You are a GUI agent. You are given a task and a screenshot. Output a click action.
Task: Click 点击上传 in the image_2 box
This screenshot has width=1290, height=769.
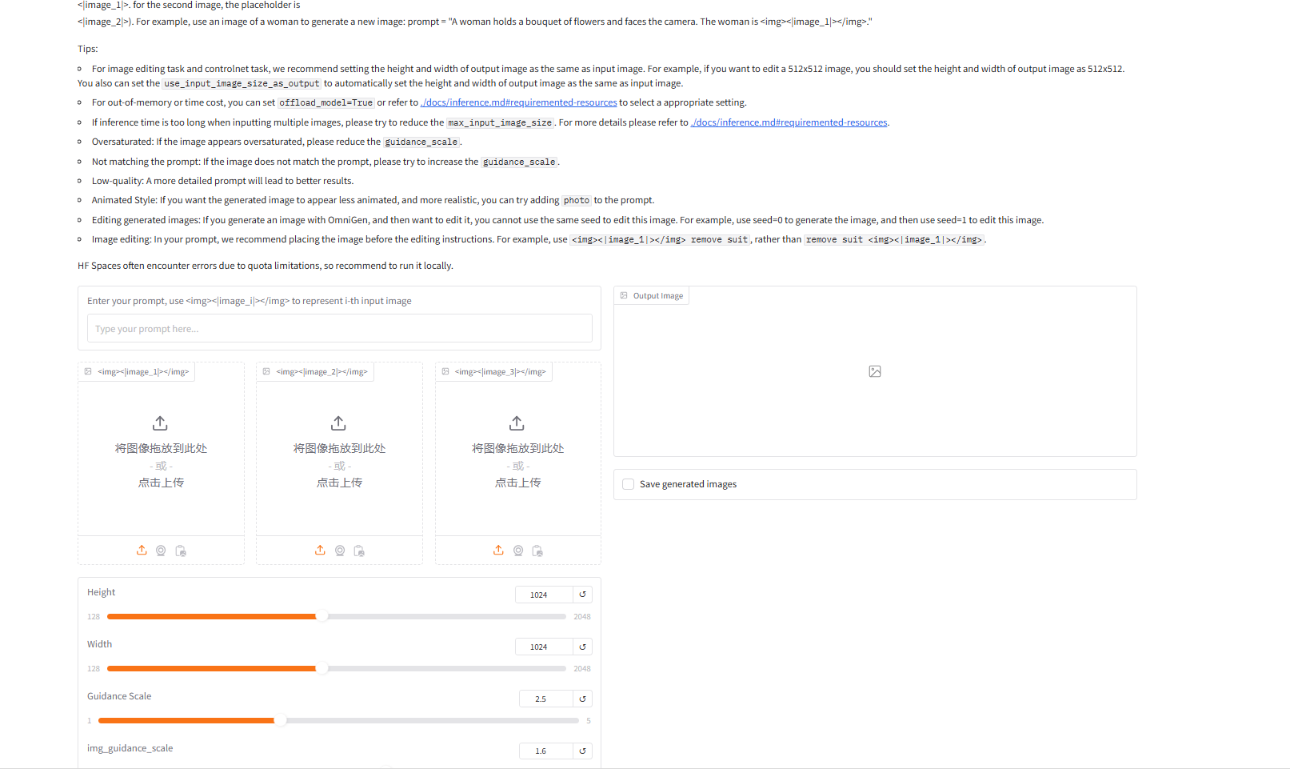(x=339, y=483)
